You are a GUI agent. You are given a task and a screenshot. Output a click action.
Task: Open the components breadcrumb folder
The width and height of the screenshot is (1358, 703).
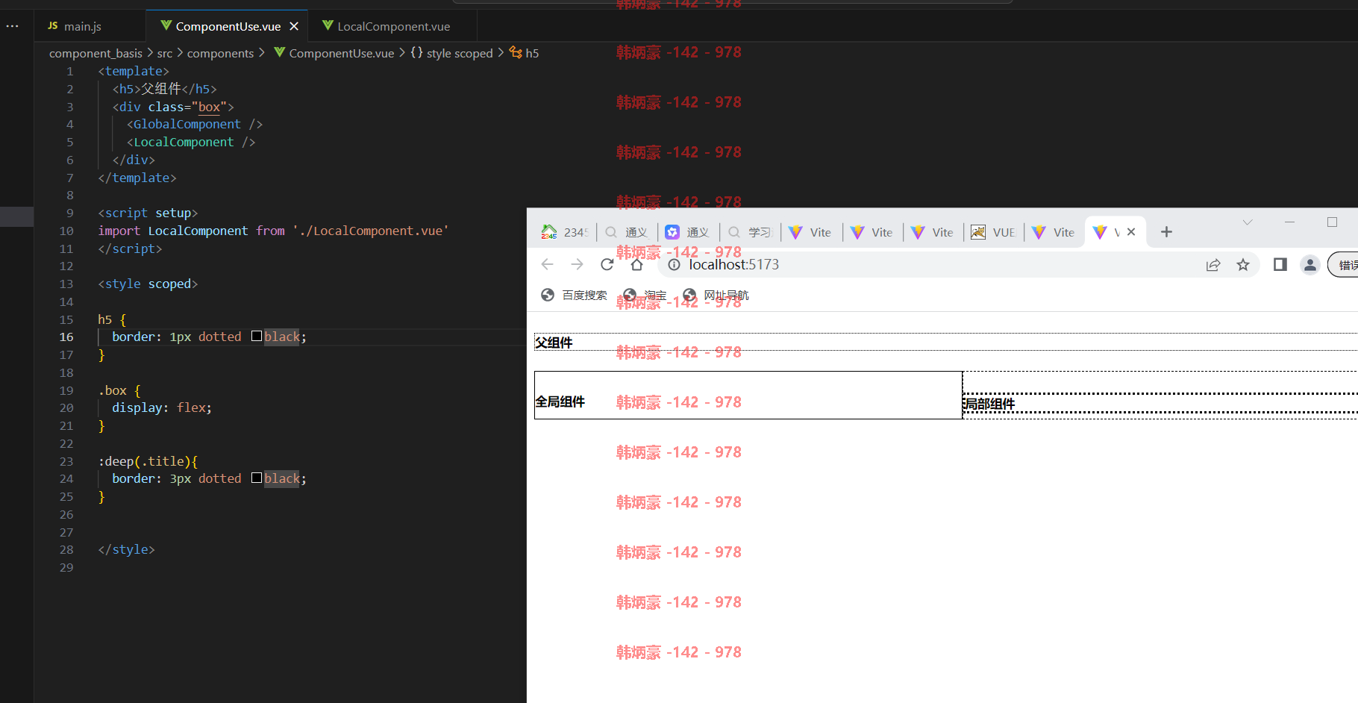point(220,53)
